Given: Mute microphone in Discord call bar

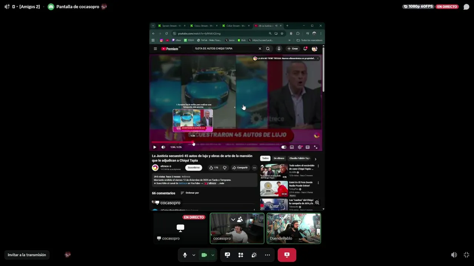Looking at the screenshot, I should pos(185,255).
